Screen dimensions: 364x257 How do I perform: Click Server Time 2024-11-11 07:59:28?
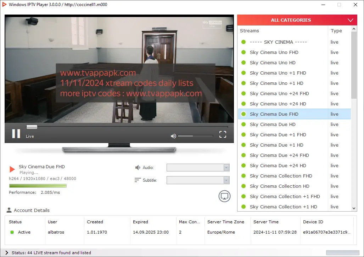click(x=275, y=232)
